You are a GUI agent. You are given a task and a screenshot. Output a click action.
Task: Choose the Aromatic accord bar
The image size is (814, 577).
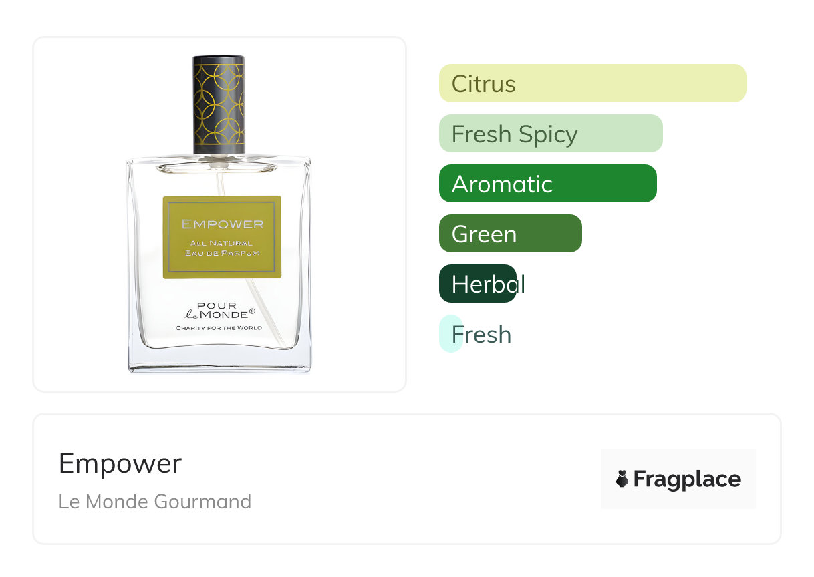[x=548, y=184]
